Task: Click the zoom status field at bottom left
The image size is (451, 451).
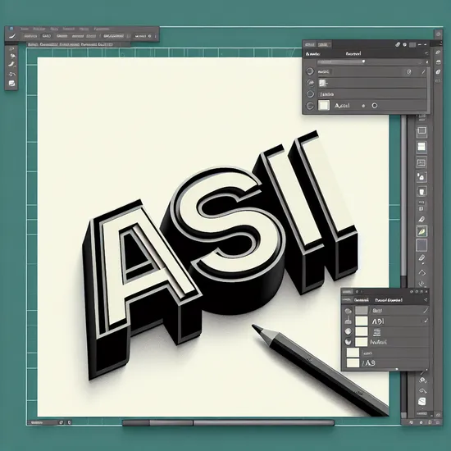Action: pyautogui.click(x=43, y=422)
